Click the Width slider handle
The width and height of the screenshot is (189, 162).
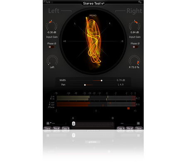[x=101, y=81]
